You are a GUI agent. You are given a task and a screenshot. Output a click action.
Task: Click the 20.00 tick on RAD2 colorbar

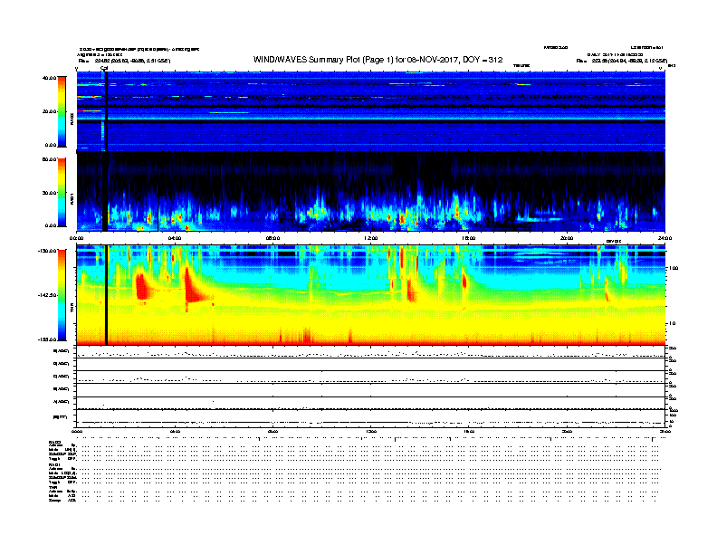click(x=49, y=111)
